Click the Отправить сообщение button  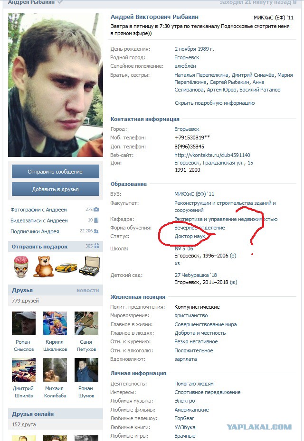tap(56, 172)
